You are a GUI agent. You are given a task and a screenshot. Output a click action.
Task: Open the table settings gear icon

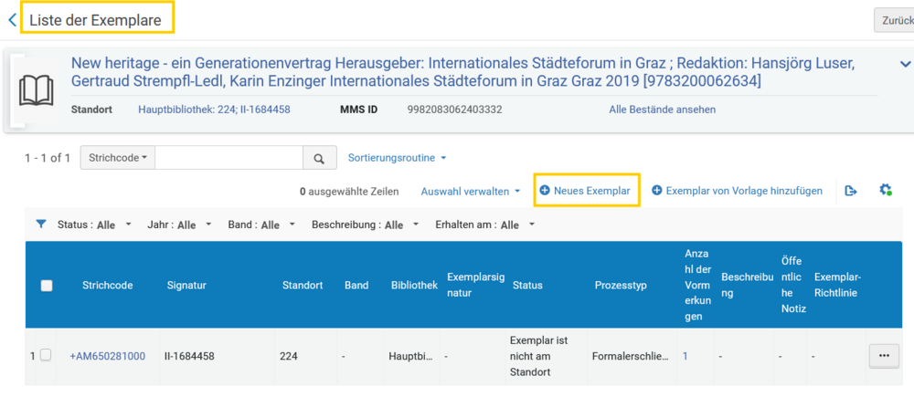coord(886,190)
